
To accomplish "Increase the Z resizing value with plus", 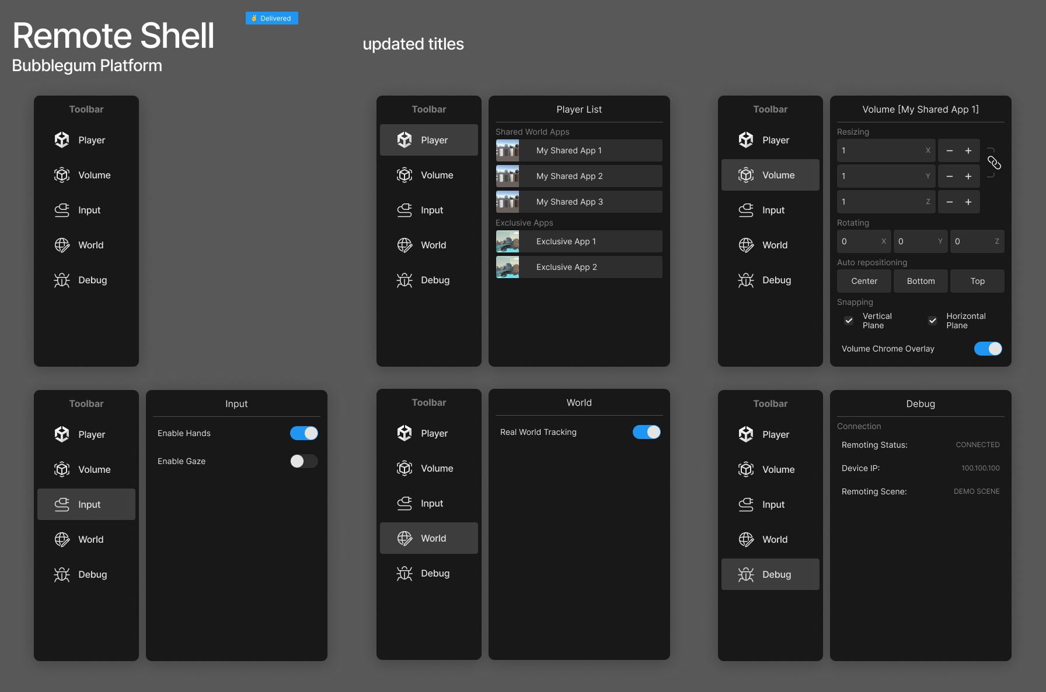I will [968, 202].
